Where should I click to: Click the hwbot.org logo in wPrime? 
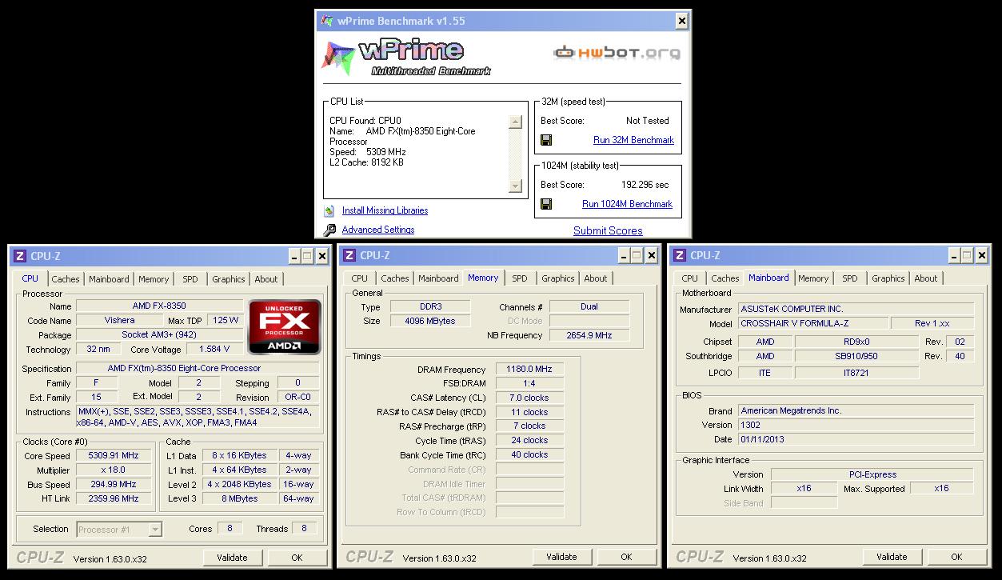[x=617, y=53]
